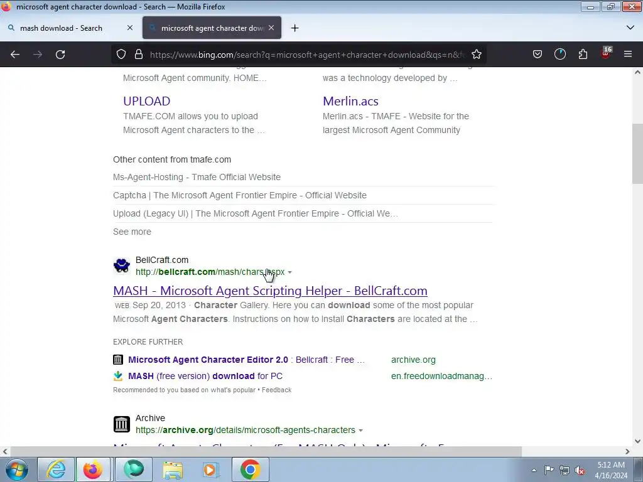The height and width of the screenshot is (482, 643).
Task: Click the BellCraft.com site favicon
Action: (x=122, y=265)
